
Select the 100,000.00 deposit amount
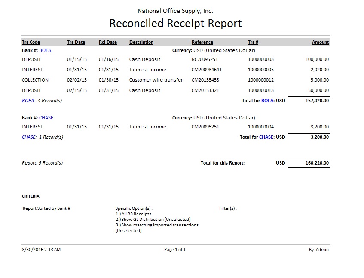(317, 59)
